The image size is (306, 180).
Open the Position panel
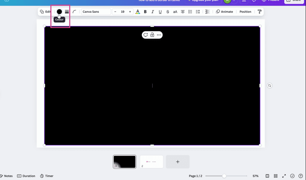(245, 11)
